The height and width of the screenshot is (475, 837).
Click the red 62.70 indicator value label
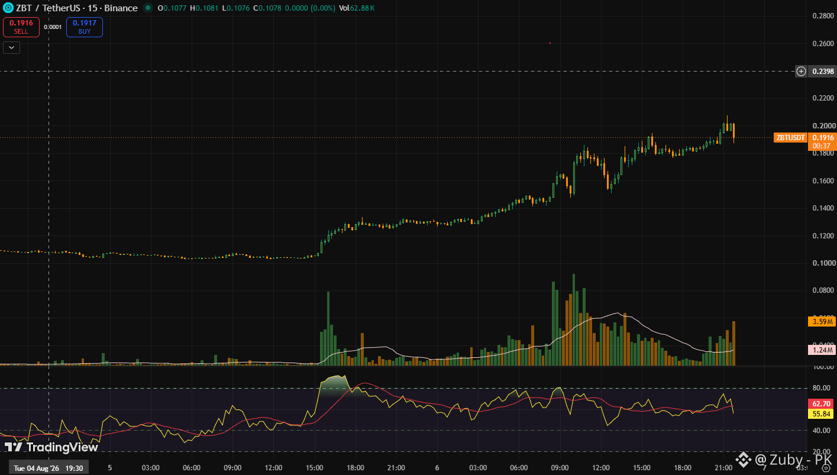(822, 404)
